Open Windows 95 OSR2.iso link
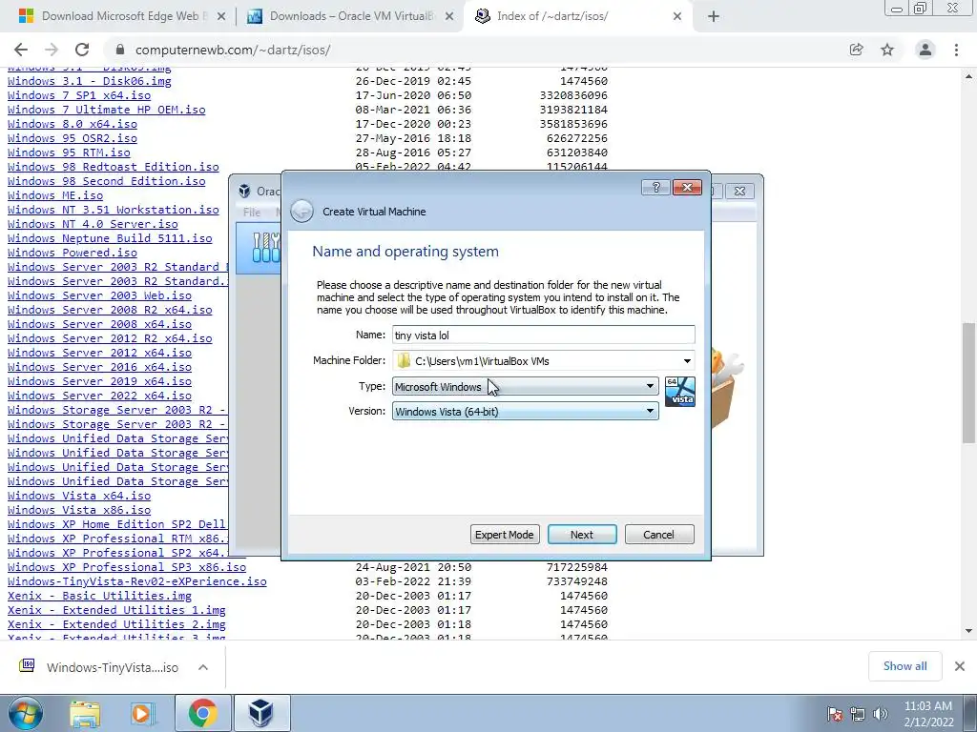Image resolution: width=977 pixels, height=732 pixels. 73,138
